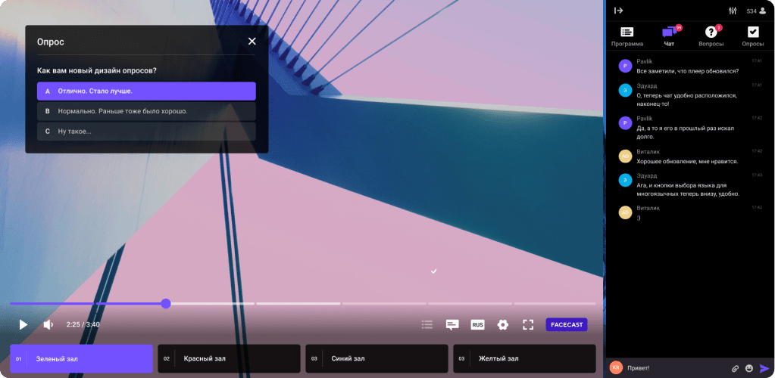Switch to the Вопросы tab
Viewport: 775px width, 378px height.
click(711, 36)
